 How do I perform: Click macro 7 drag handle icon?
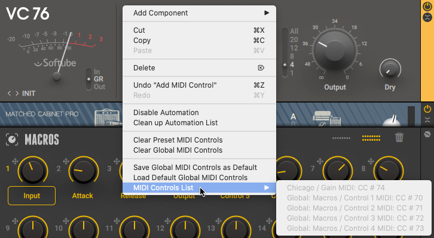tap(320, 161)
